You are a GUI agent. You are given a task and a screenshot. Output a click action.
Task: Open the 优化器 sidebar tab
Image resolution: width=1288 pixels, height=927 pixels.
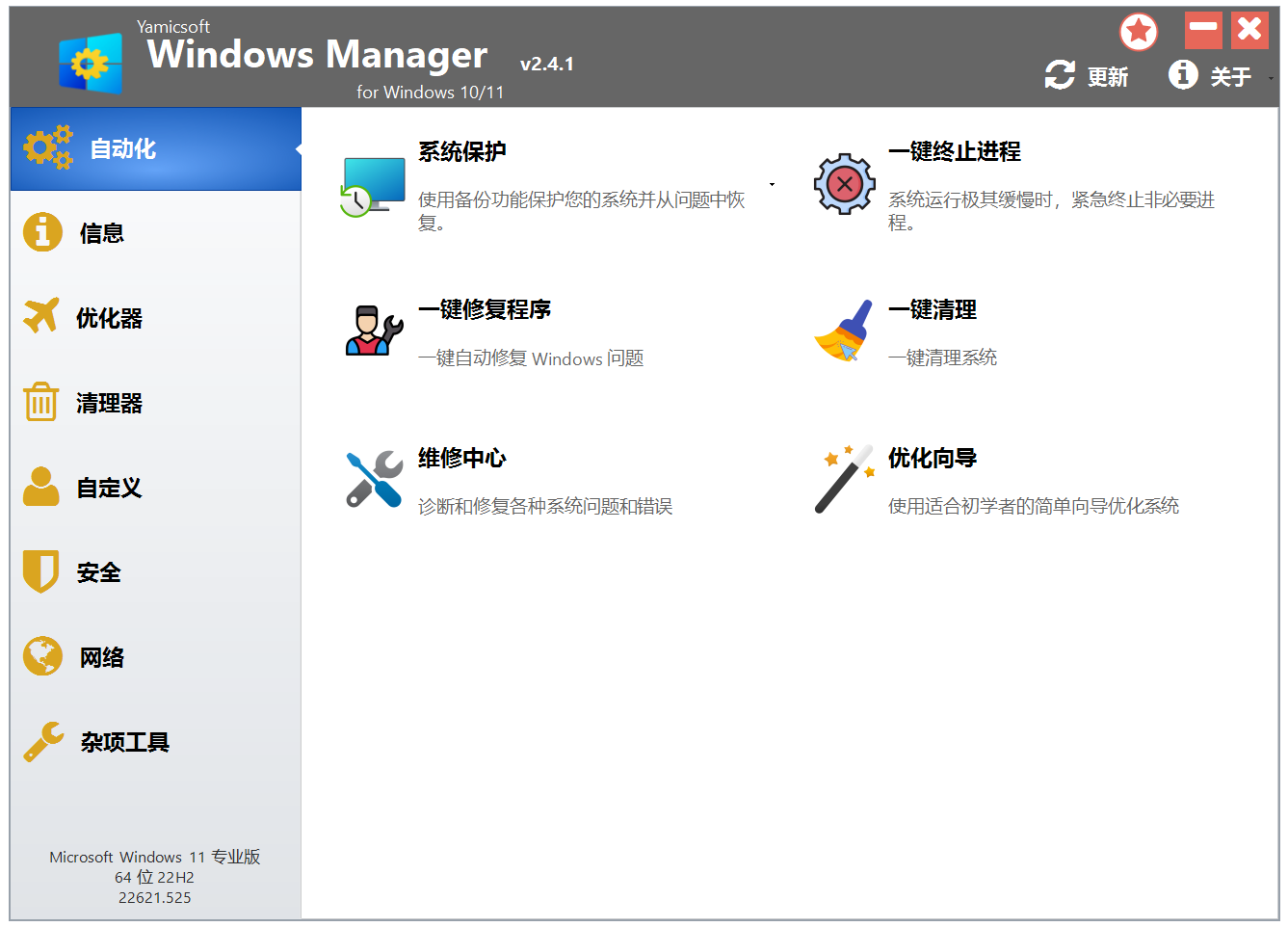[156, 318]
